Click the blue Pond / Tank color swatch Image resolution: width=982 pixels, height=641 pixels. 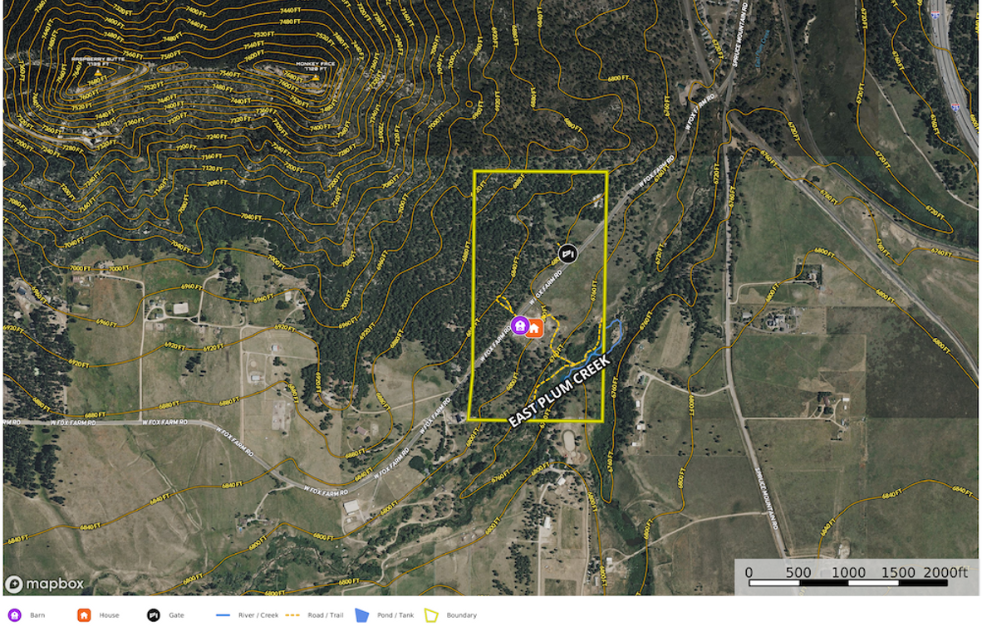tap(361, 615)
